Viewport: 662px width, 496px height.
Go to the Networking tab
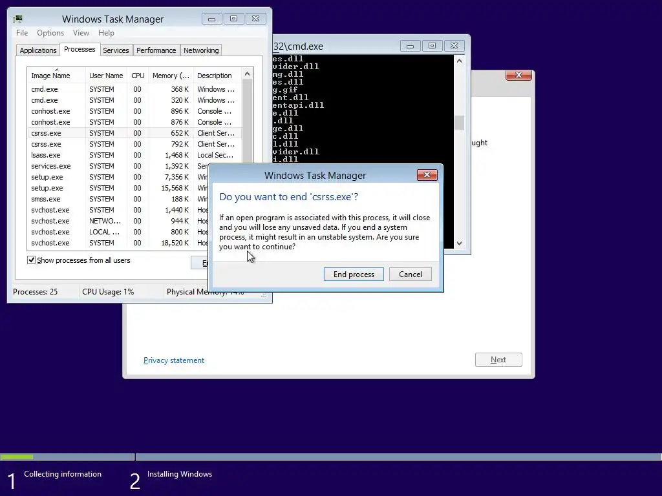(x=201, y=50)
